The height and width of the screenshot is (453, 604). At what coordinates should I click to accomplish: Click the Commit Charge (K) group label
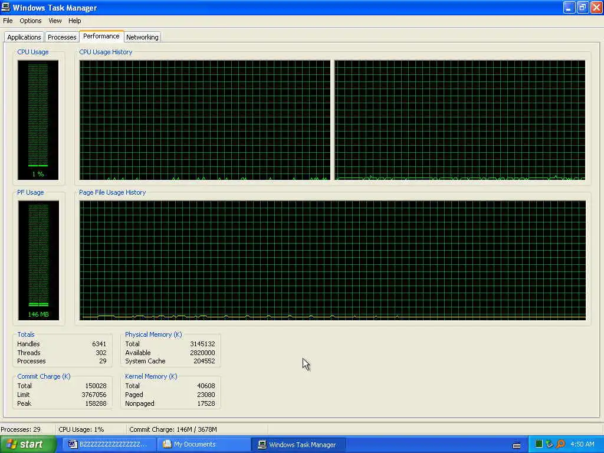(44, 376)
